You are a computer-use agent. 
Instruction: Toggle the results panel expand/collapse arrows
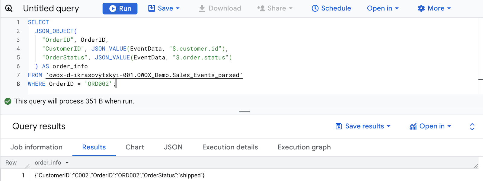pos(472,127)
